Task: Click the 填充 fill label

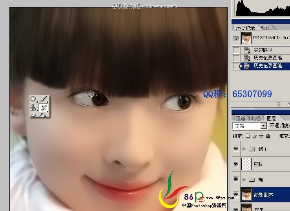Action: 285,136
